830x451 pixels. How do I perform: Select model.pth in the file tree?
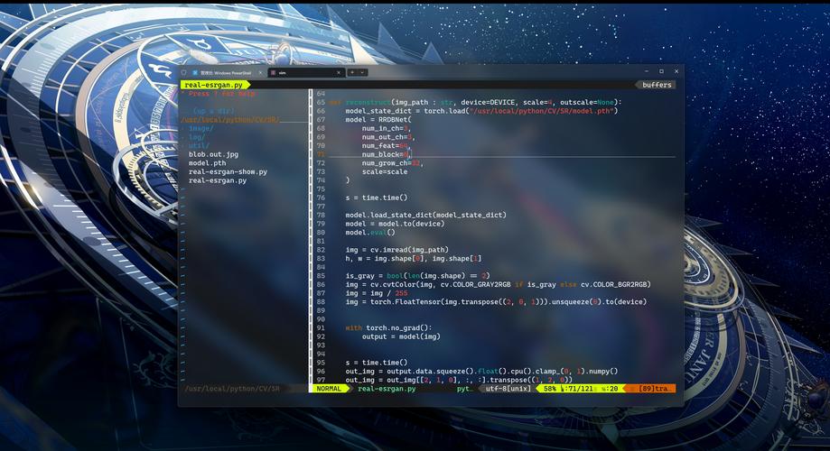[x=207, y=163]
